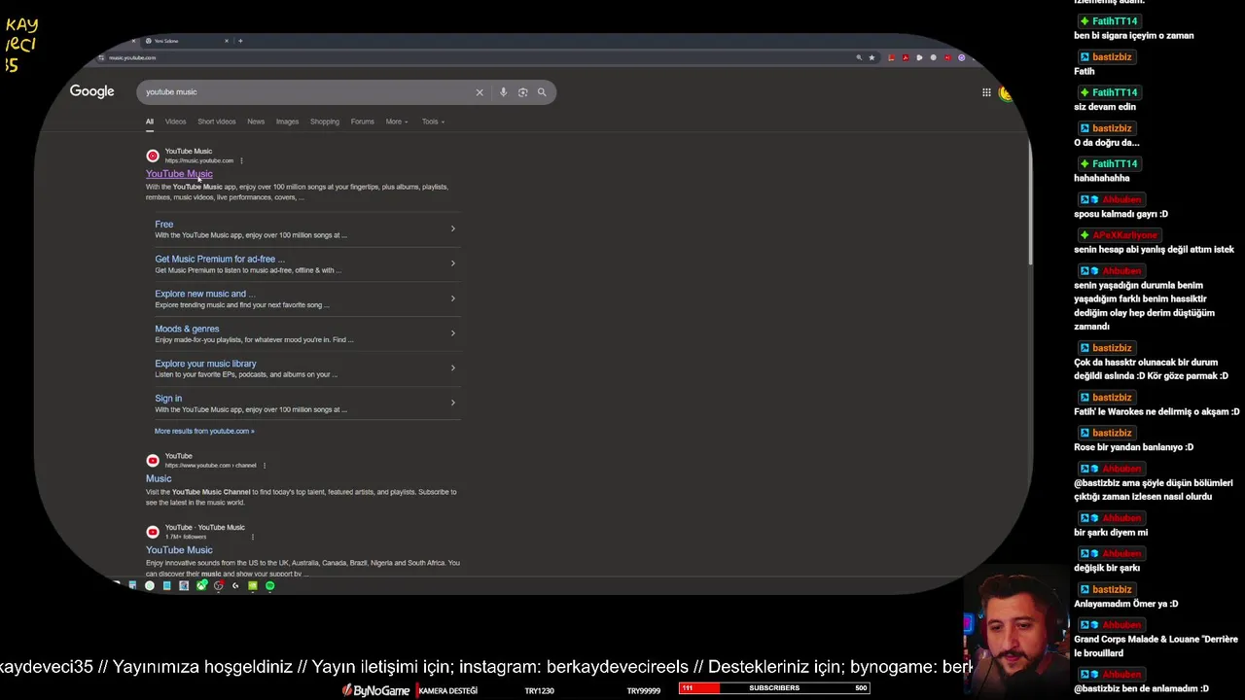Open a new browser tab with plus
Image resolution: width=1245 pixels, height=700 pixels.
click(240, 41)
